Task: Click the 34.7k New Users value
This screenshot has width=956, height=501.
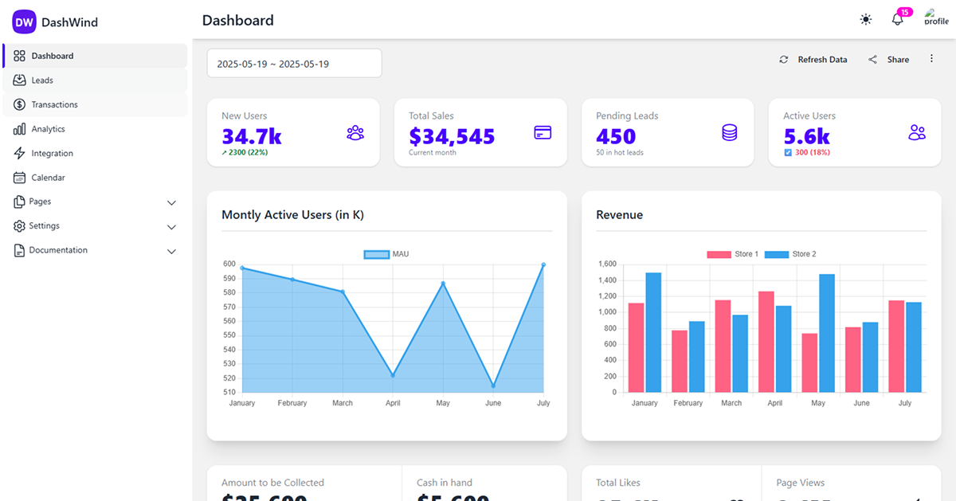Action: point(252,136)
